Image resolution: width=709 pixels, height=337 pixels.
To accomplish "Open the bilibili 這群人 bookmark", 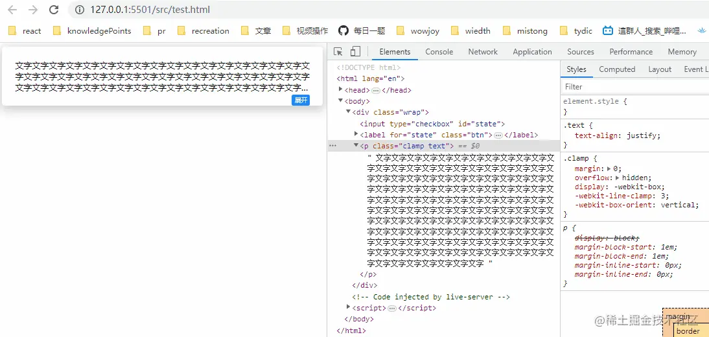I will point(645,30).
